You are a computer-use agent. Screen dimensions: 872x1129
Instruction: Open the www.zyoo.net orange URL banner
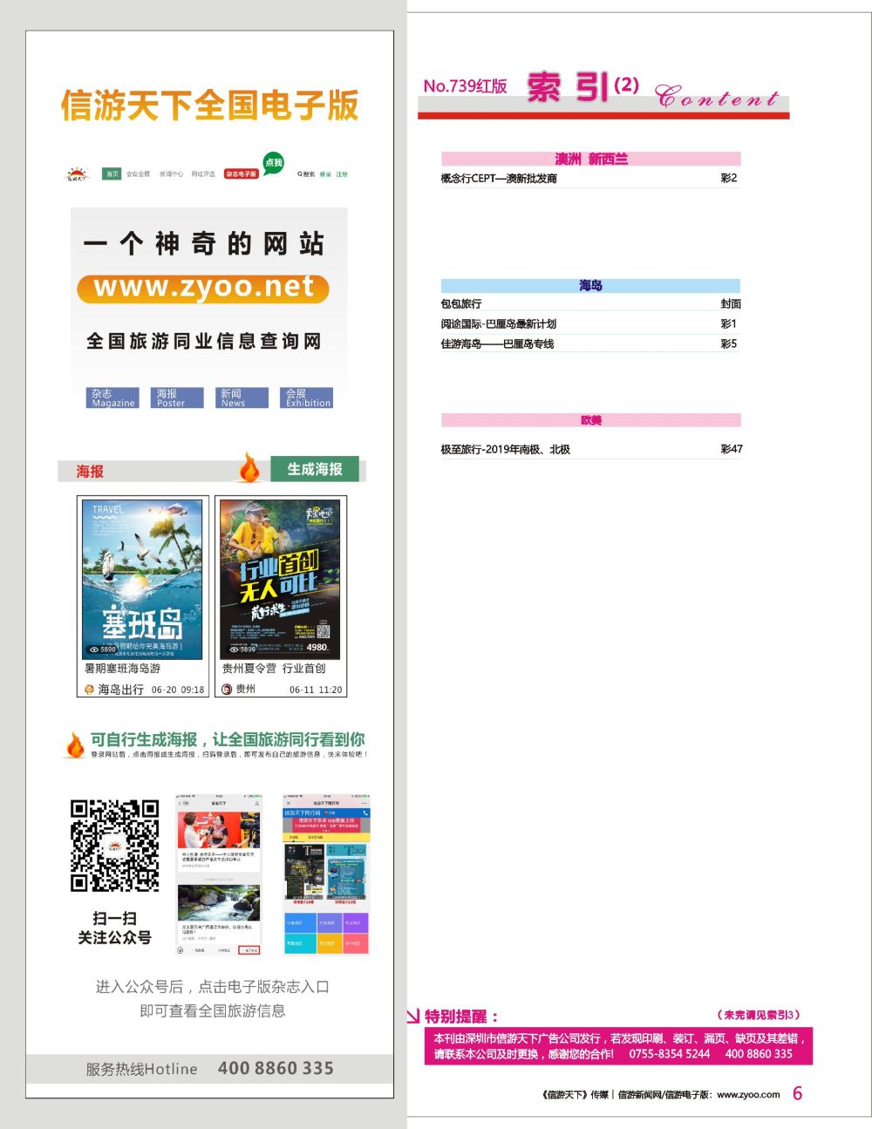pos(202,288)
